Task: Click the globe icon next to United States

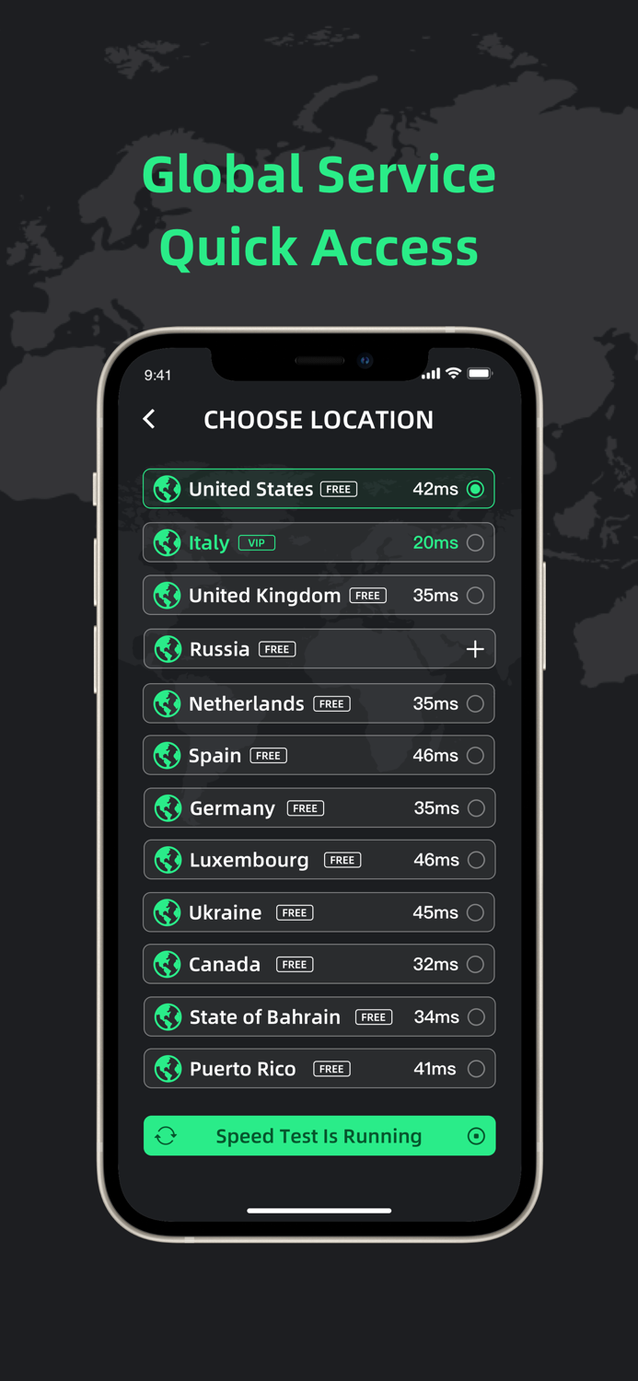Action: coord(167,489)
